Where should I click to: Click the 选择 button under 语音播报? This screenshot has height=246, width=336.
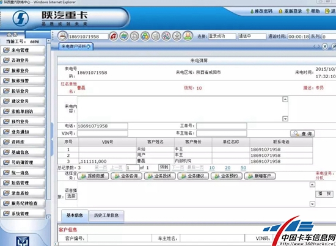coord(71,196)
